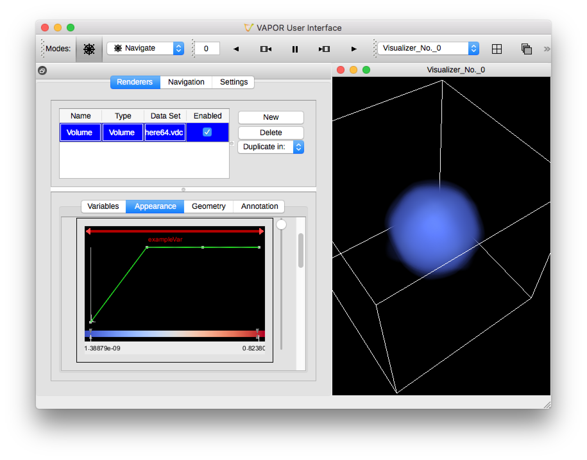Click the timestep number field
Viewport: 587px width, 460px height.
pos(207,49)
